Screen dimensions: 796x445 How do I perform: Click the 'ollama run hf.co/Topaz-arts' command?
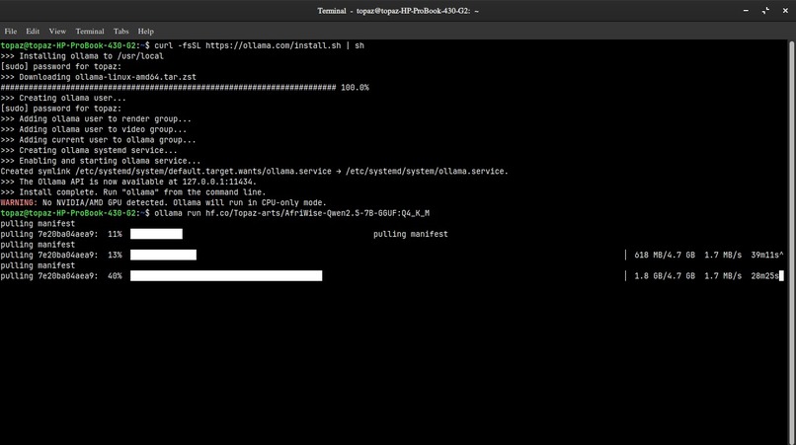pyautogui.click(x=292, y=213)
